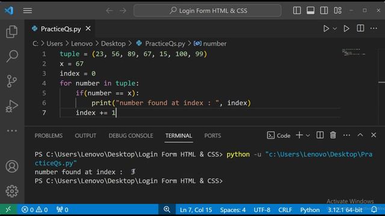Viewport: 385px width, 216px height.
Task: Select the 3.12.1 64-bit Python interpreter
Action: [345, 210]
